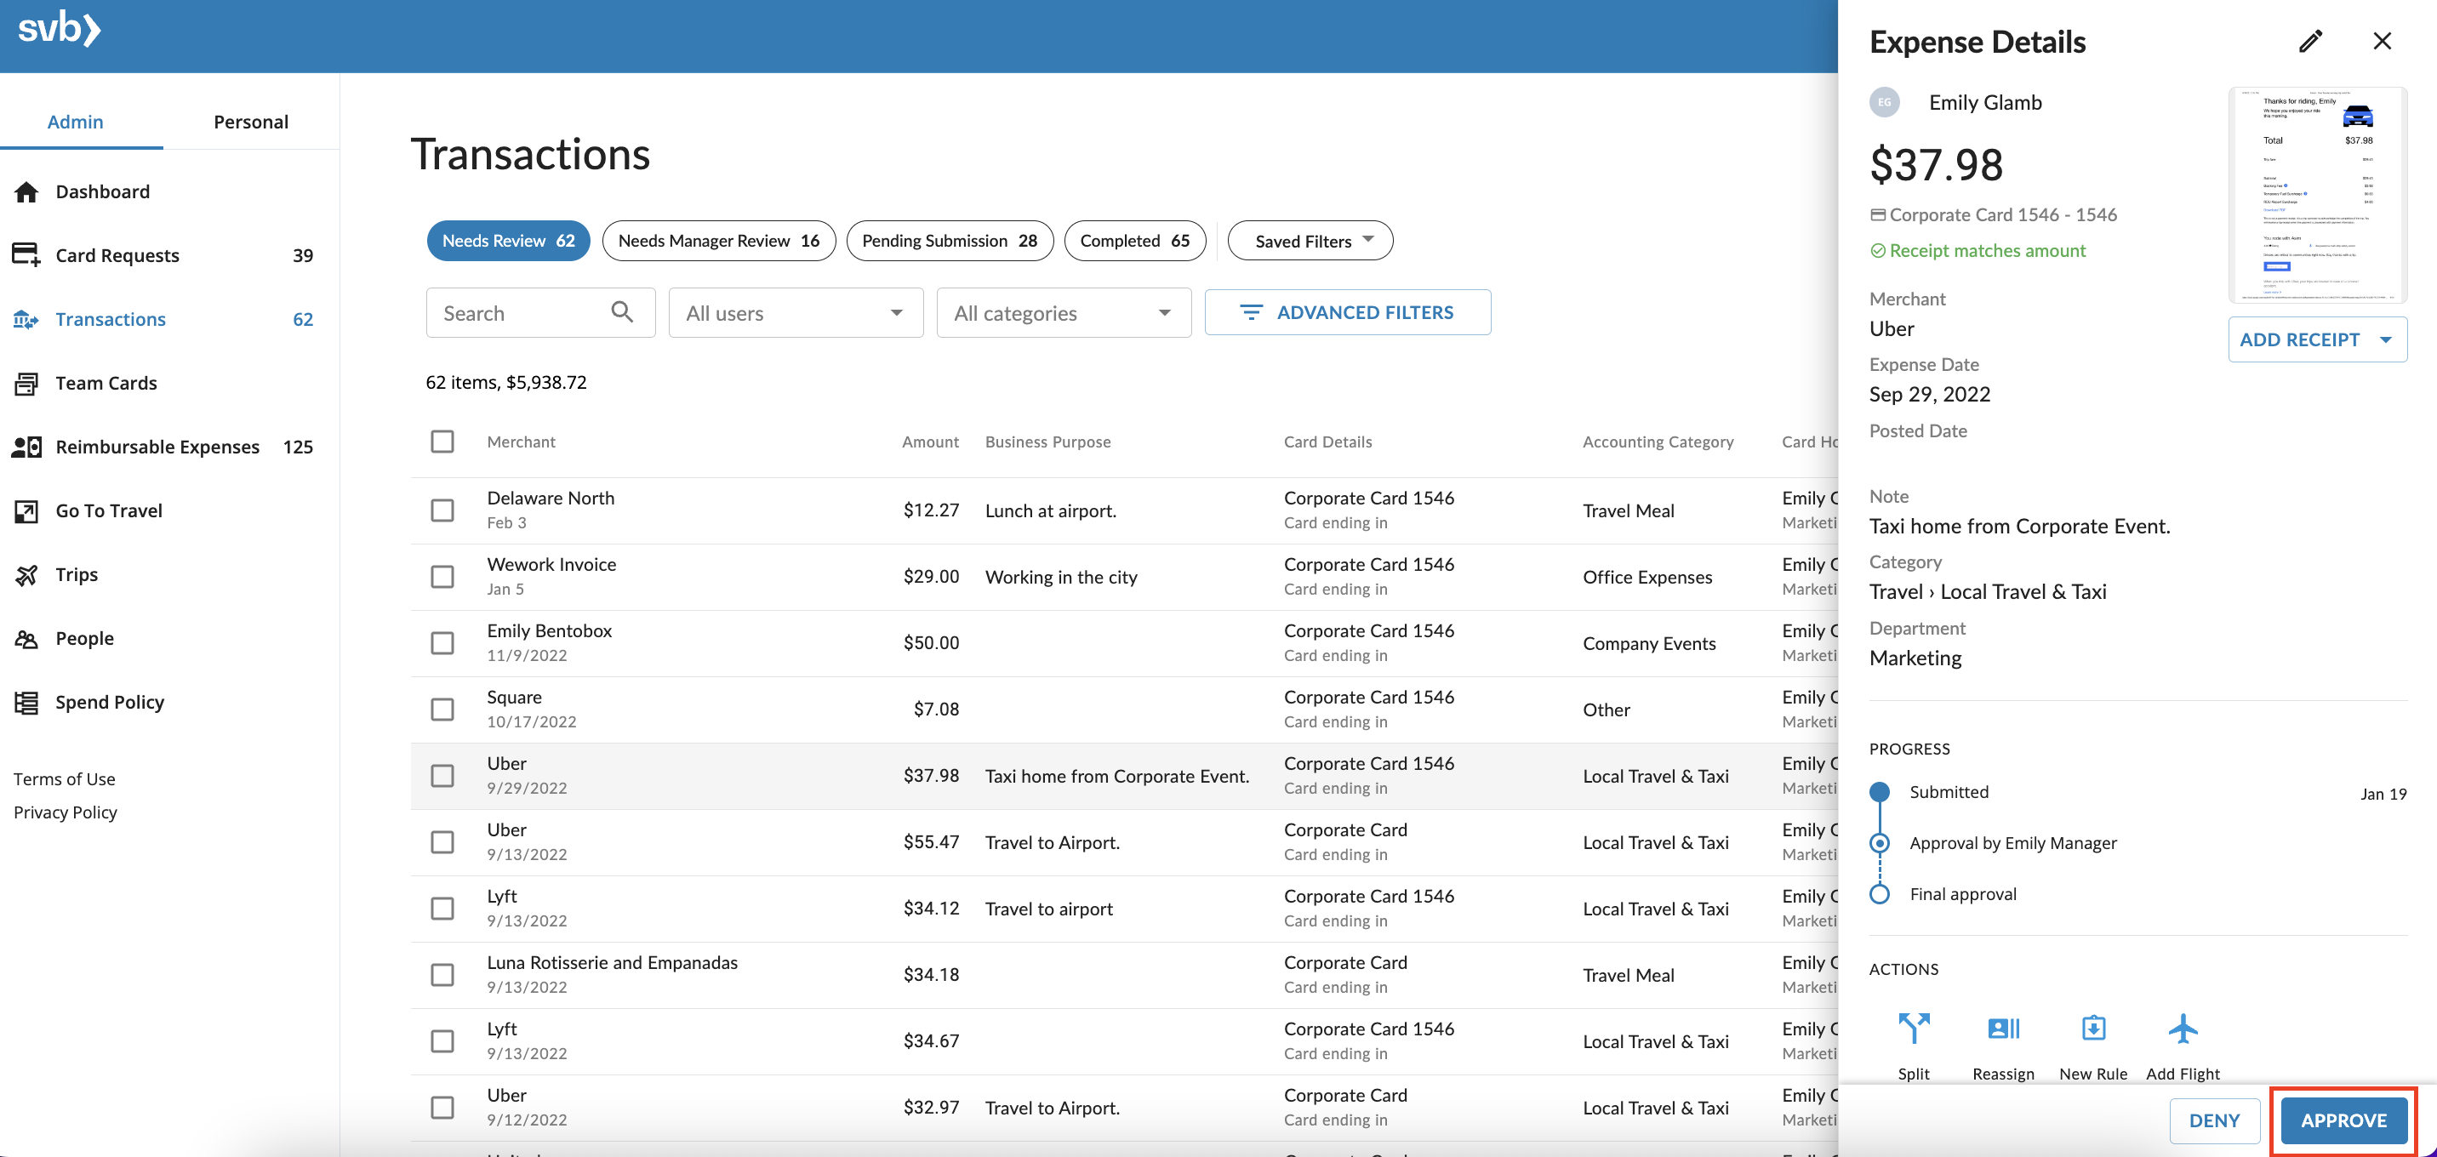Click Add Receipt button text

point(2300,339)
